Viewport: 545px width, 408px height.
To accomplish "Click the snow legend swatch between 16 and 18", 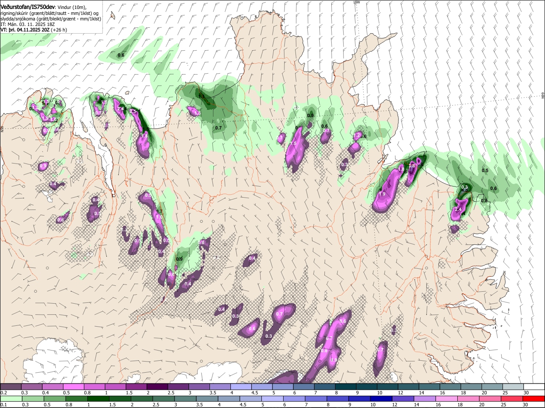I will click(x=450, y=386).
